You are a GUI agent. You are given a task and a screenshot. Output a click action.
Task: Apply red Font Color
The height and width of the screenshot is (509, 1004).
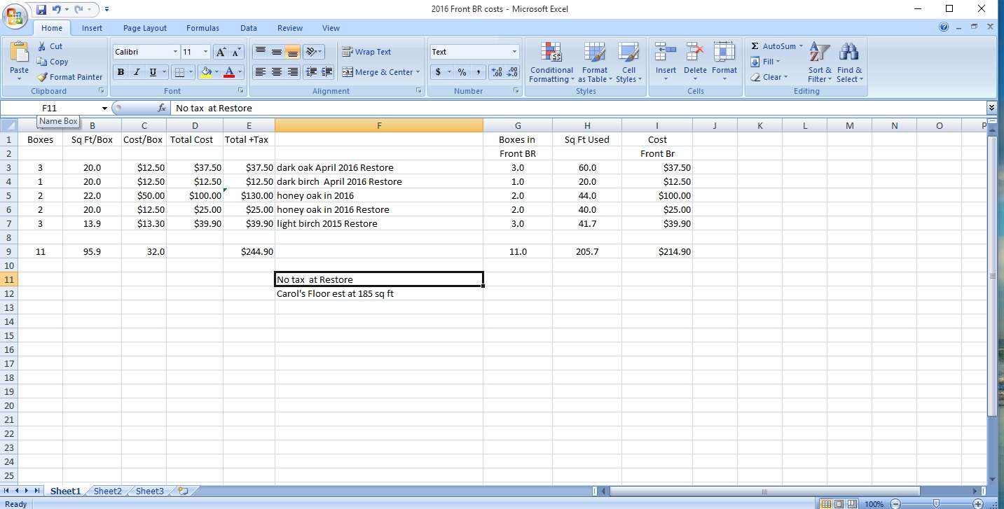229,72
